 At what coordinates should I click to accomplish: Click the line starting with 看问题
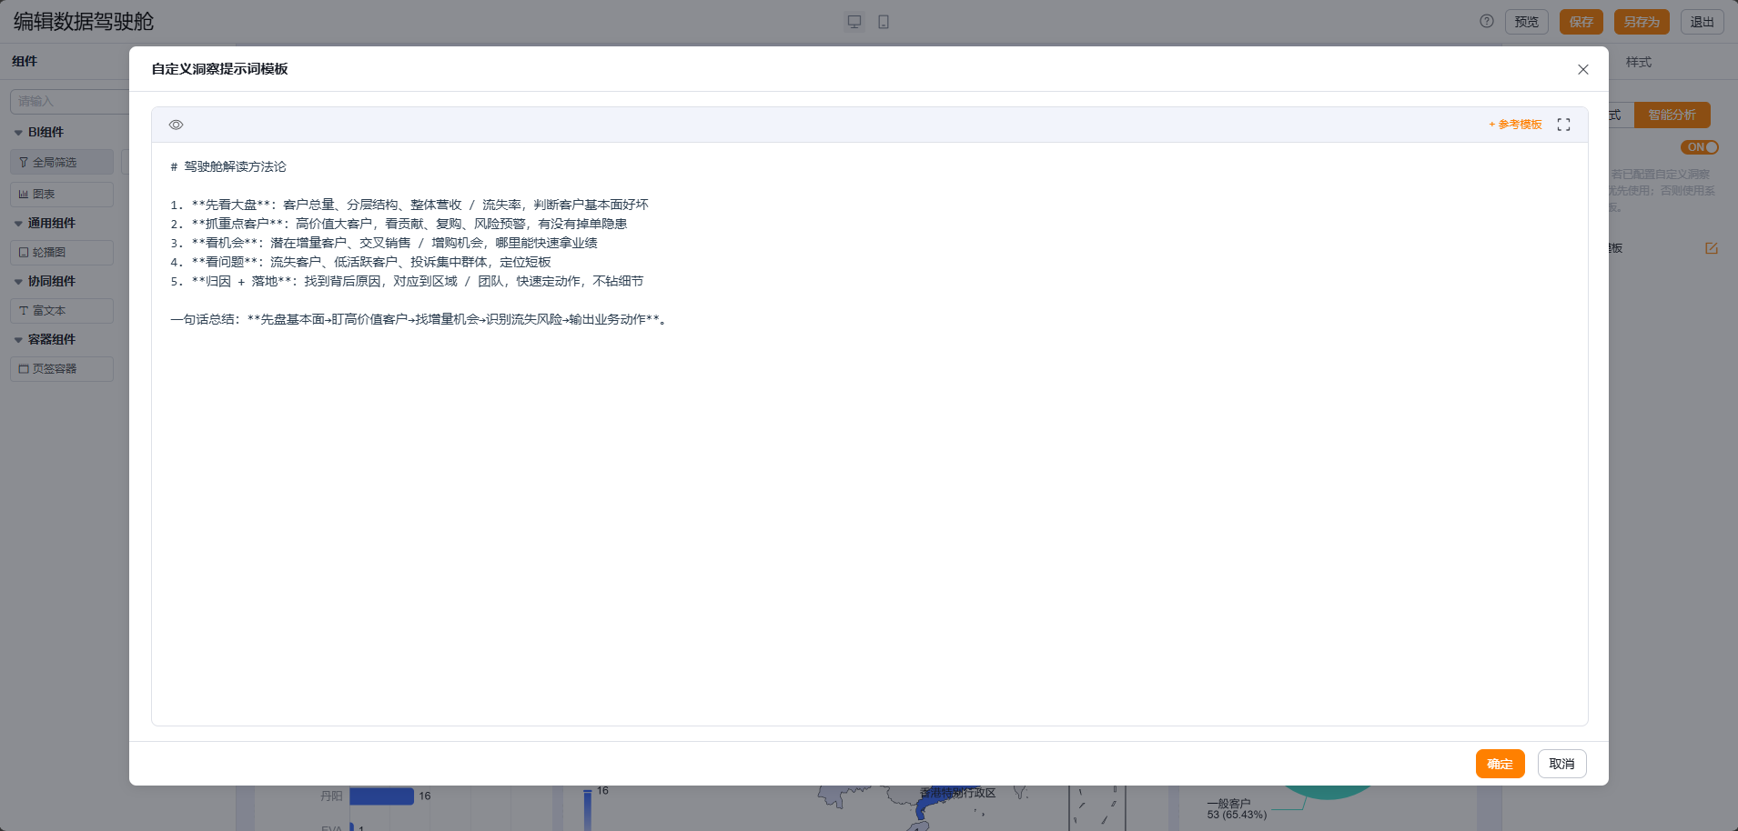(x=360, y=262)
